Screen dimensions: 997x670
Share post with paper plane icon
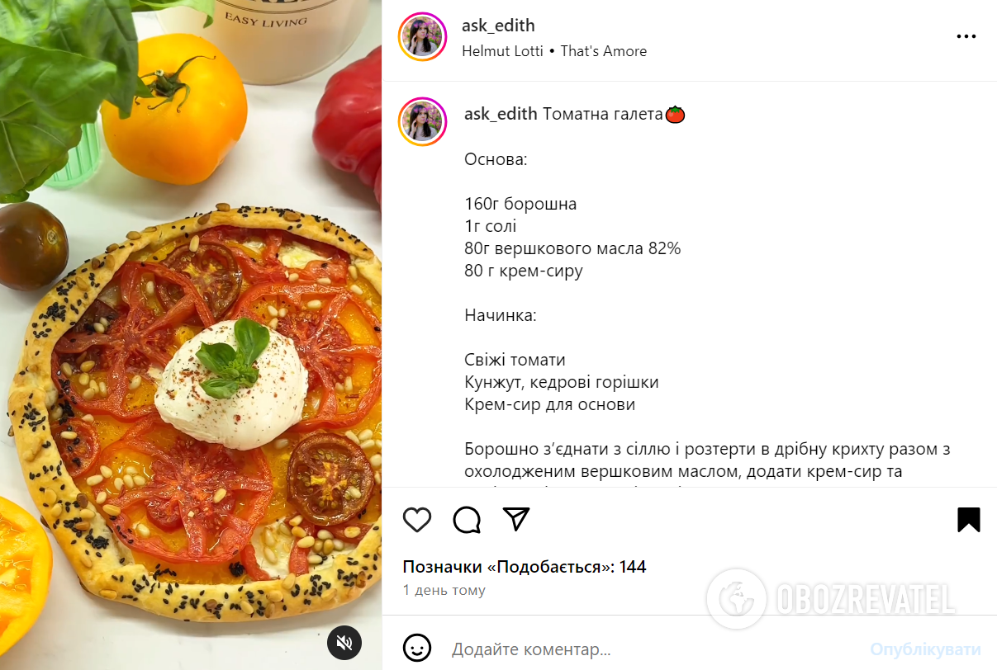click(x=516, y=519)
